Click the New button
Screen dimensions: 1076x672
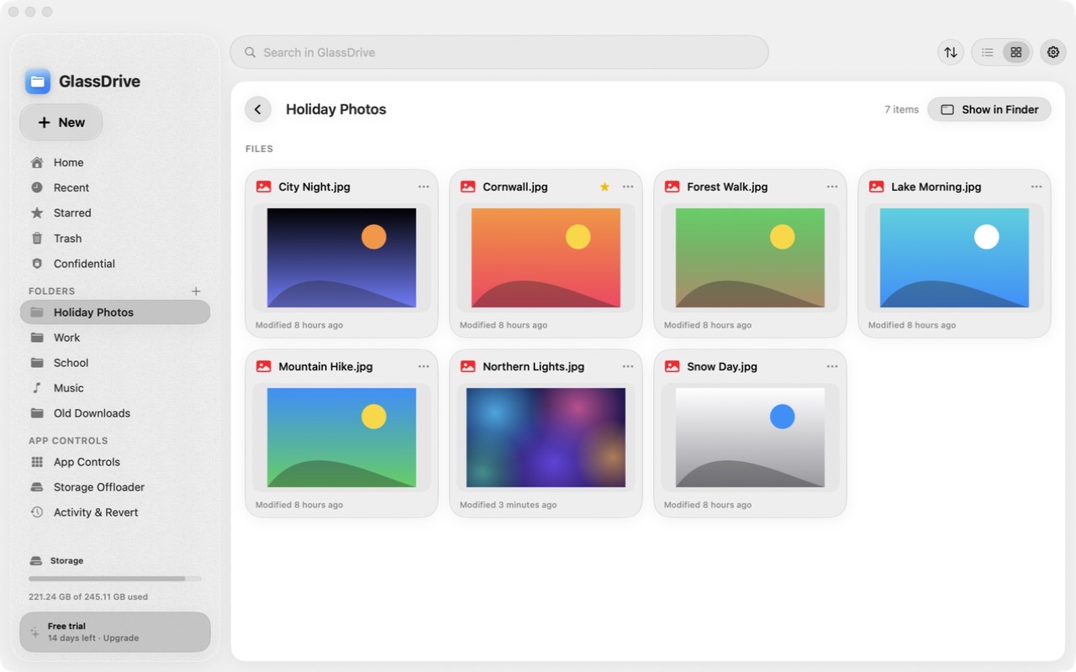click(61, 123)
